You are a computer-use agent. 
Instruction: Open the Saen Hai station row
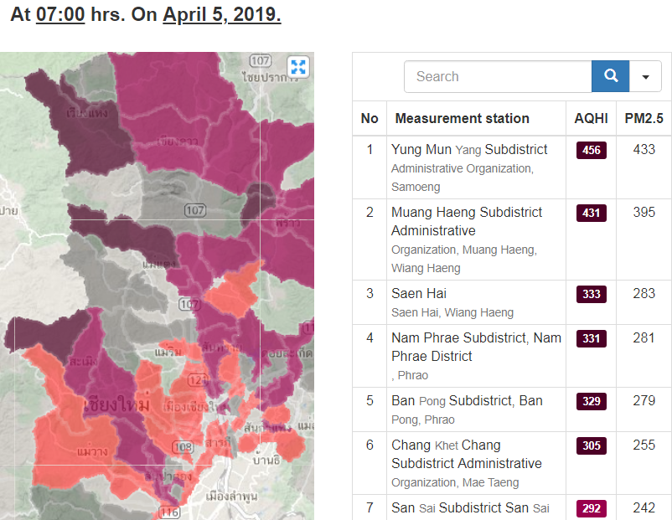coord(419,294)
